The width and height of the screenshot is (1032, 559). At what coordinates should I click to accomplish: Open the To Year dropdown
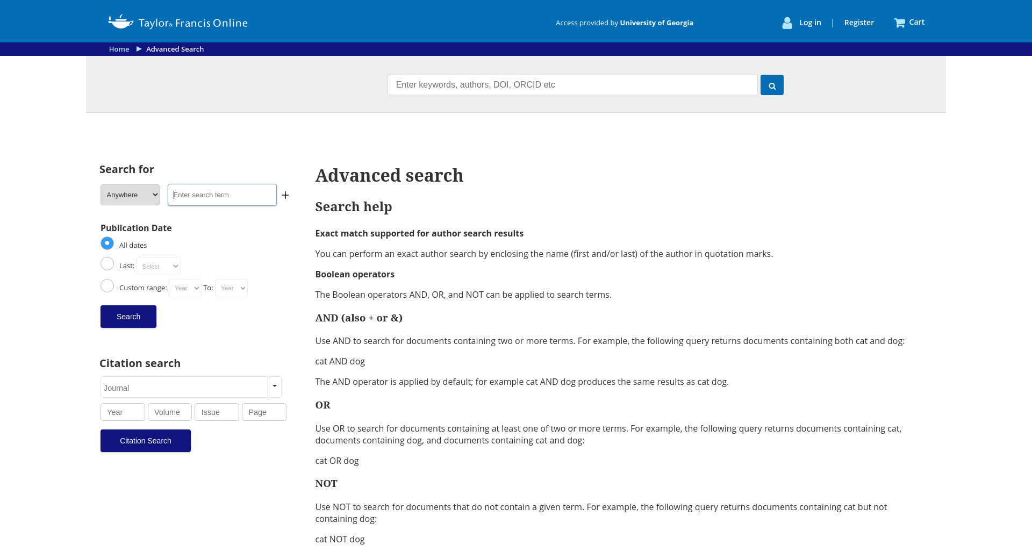231,288
